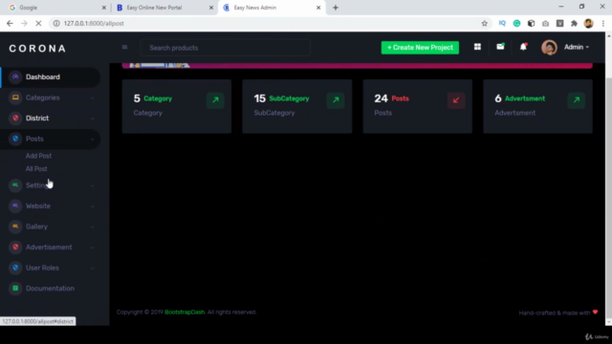Focus the Search products field
The width and height of the screenshot is (612, 344).
226,48
